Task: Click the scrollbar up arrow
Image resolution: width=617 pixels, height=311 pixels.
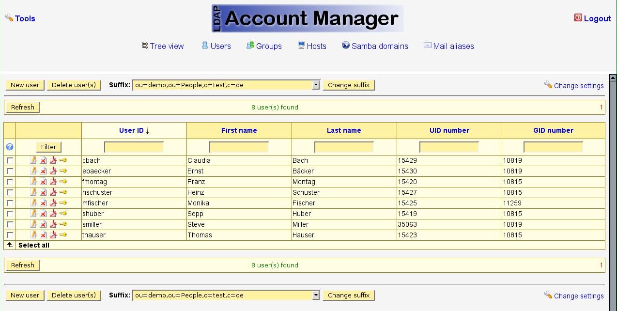Action: (613, 78)
